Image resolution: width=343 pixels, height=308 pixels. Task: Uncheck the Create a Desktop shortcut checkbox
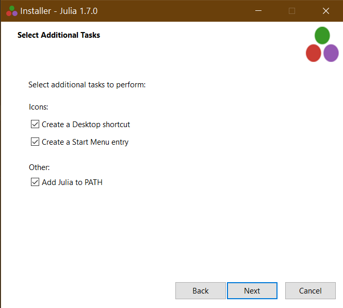click(35, 125)
